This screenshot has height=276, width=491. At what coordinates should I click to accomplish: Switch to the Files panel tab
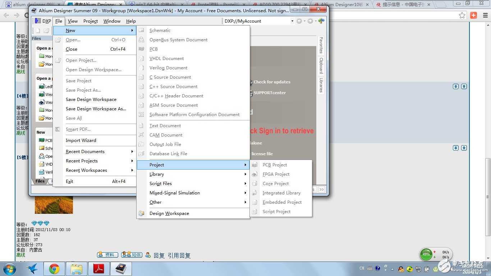tap(40, 181)
